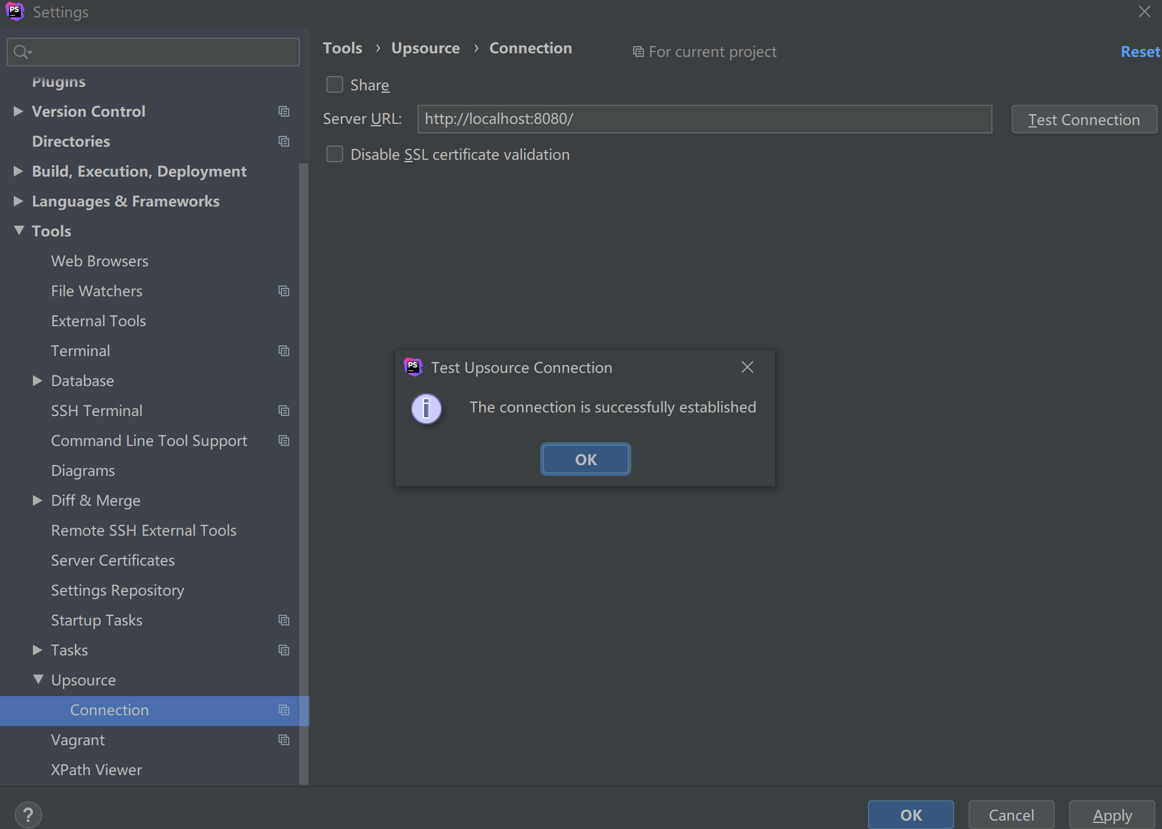Open the search options dropdown arrow
Image resolution: width=1162 pixels, height=829 pixels.
(x=30, y=53)
